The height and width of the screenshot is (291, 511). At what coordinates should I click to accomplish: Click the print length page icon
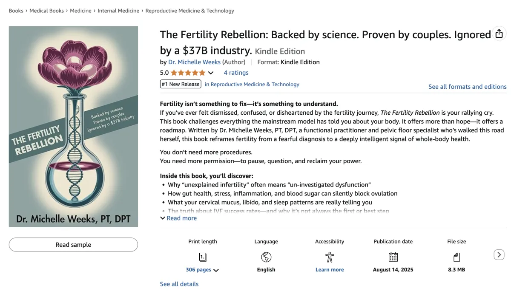pyautogui.click(x=203, y=257)
